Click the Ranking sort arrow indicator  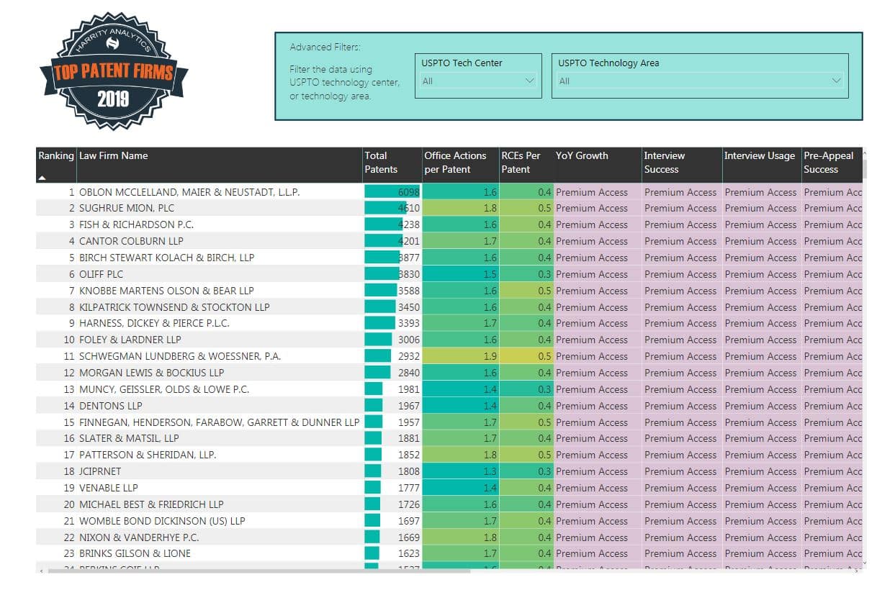pyautogui.click(x=42, y=177)
